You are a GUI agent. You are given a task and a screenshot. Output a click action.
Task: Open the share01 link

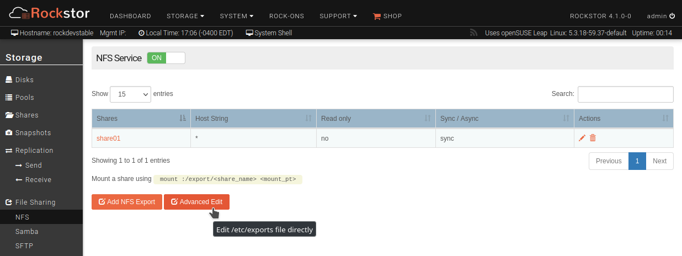(x=108, y=138)
